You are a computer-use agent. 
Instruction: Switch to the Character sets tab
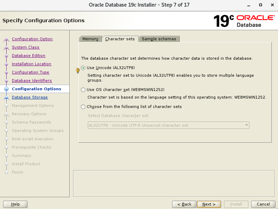tap(120, 39)
